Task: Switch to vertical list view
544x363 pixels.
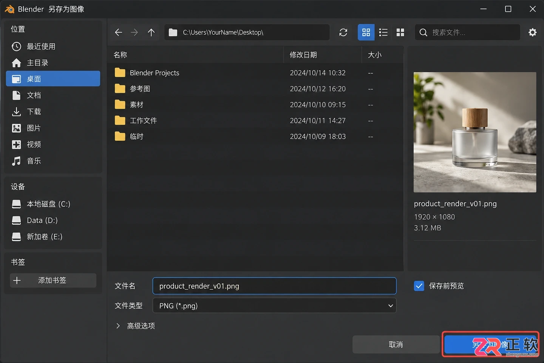Action: [x=383, y=33]
